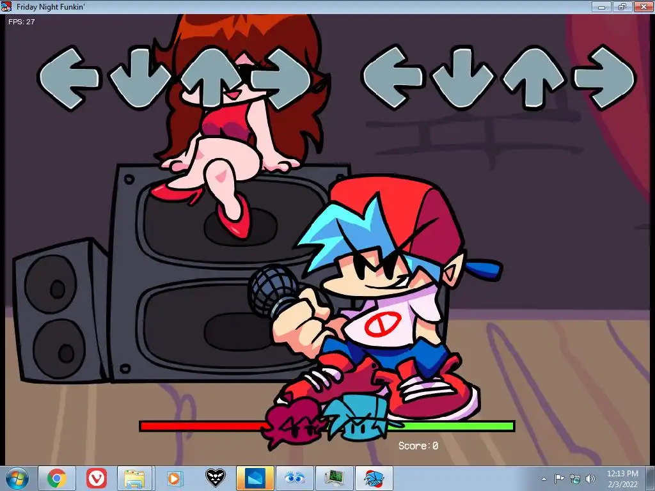Open the Action Center flag icon
The width and height of the screenshot is (655, 491).
(559, 479)
